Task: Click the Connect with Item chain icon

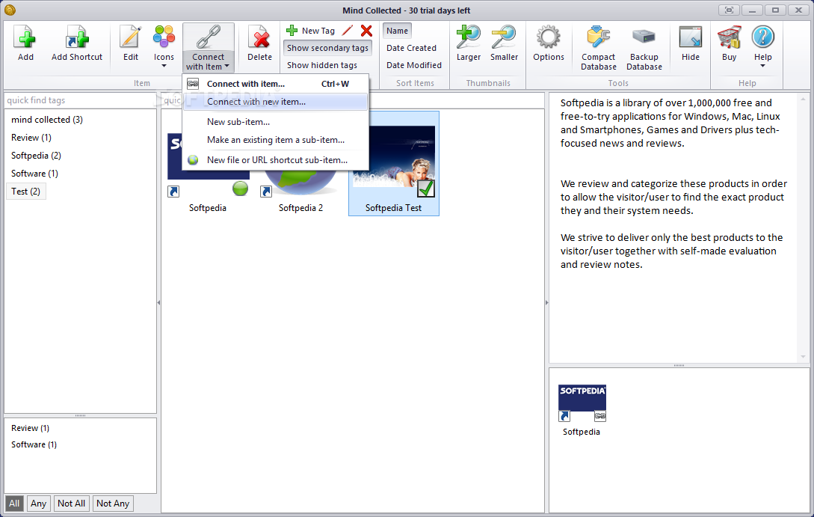Action: (x=209, y=37)
